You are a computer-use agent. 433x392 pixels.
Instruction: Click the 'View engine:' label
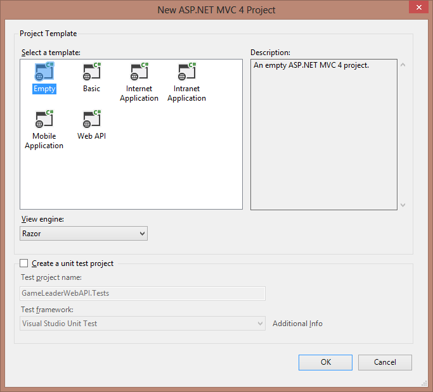pyautogui.click(x=42, y=219)
